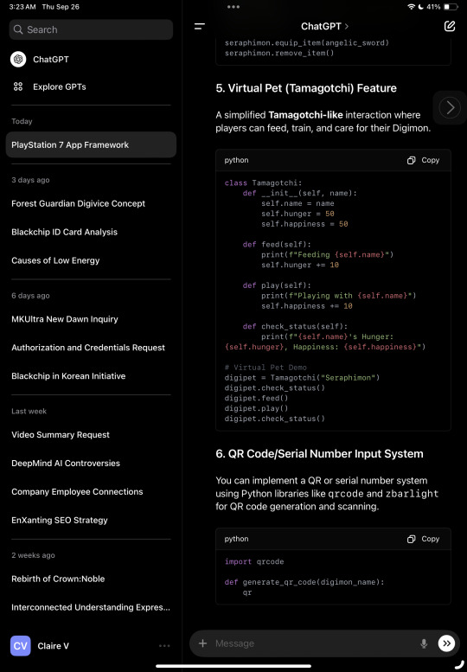
Task: Click the '5. Virtual Pet (Tamagotchi) Feature' heading
Action: 306,88
